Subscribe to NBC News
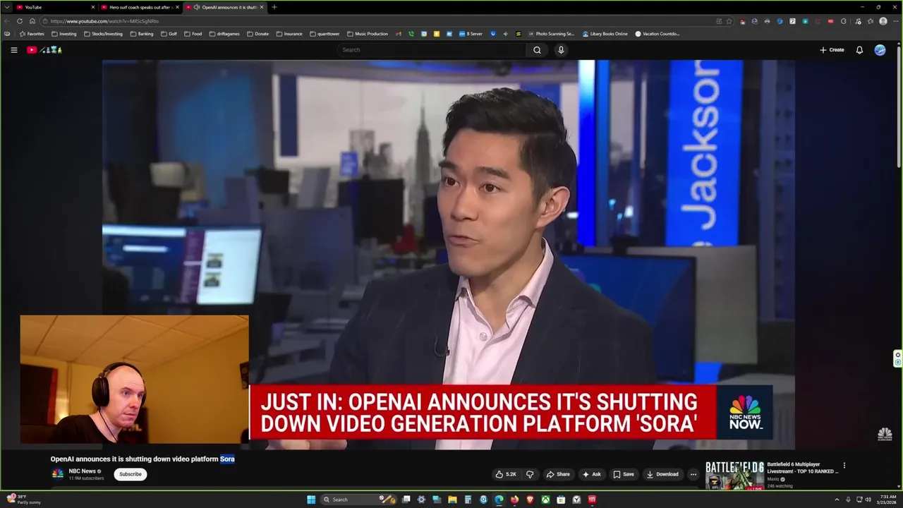Image resolution: width=903 pixels, height=508 pixels. click(x=130, y=474)
